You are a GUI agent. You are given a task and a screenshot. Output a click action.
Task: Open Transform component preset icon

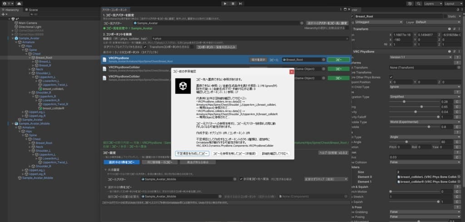454,29
